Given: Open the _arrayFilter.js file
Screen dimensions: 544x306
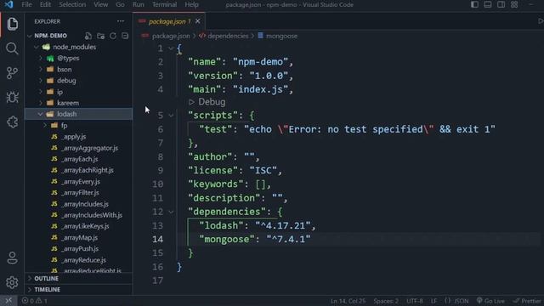Looking at the screenshot, I should (79, 193).
